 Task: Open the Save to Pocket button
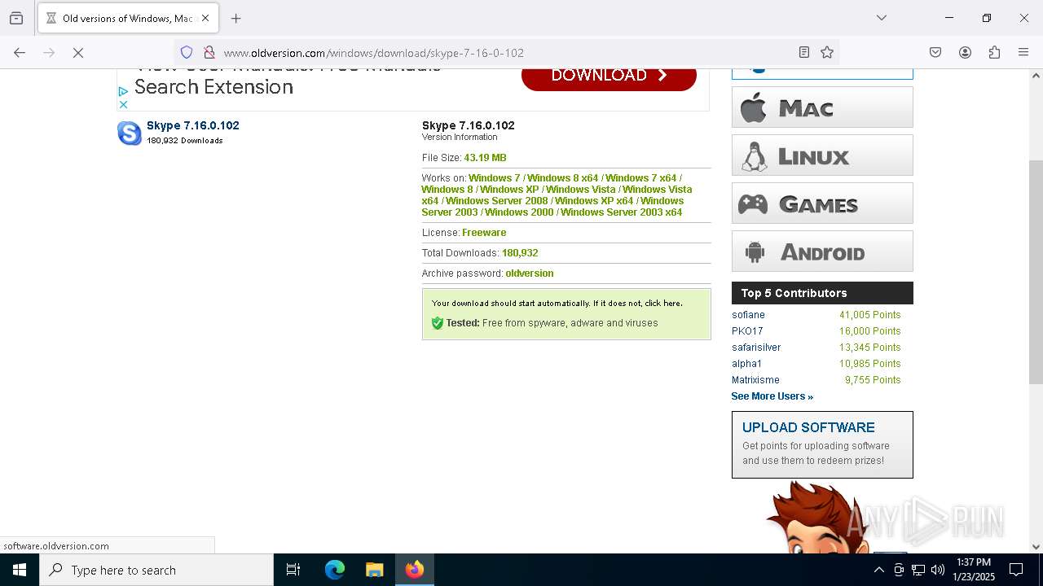[x=935, y=52]
